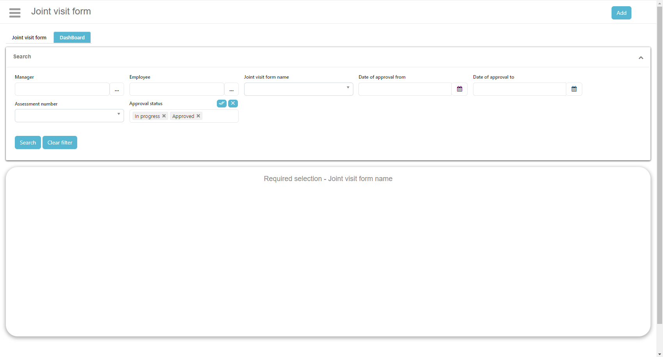This screenshot has width=663, height=357.
Task: Switch to the DashBoard tab
Action: tap(72, 37)
